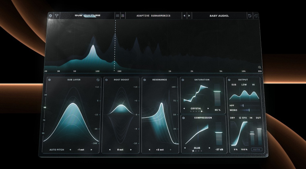Switch to previous saturation type before CRYSTAL
The height and width of the screenshot is (169, 306).
click(184, 109)
